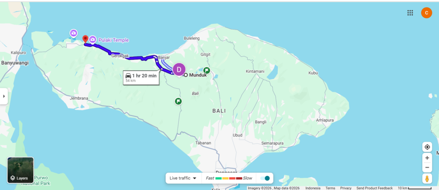Viewport: 439px width, 190px height.
Task: Click the Amlapura place label
Action: pos(325,120)
